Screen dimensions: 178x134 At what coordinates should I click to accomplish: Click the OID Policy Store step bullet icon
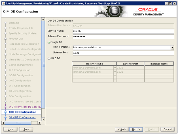[x=5, y=107]
